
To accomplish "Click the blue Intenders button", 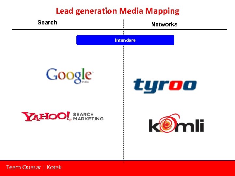I will 125,40.
